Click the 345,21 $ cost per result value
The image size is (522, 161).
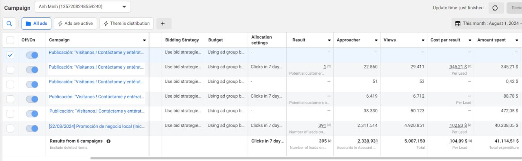[458, 67]
